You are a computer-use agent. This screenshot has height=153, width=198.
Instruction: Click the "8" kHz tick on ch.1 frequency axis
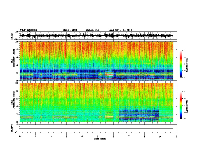17,49
